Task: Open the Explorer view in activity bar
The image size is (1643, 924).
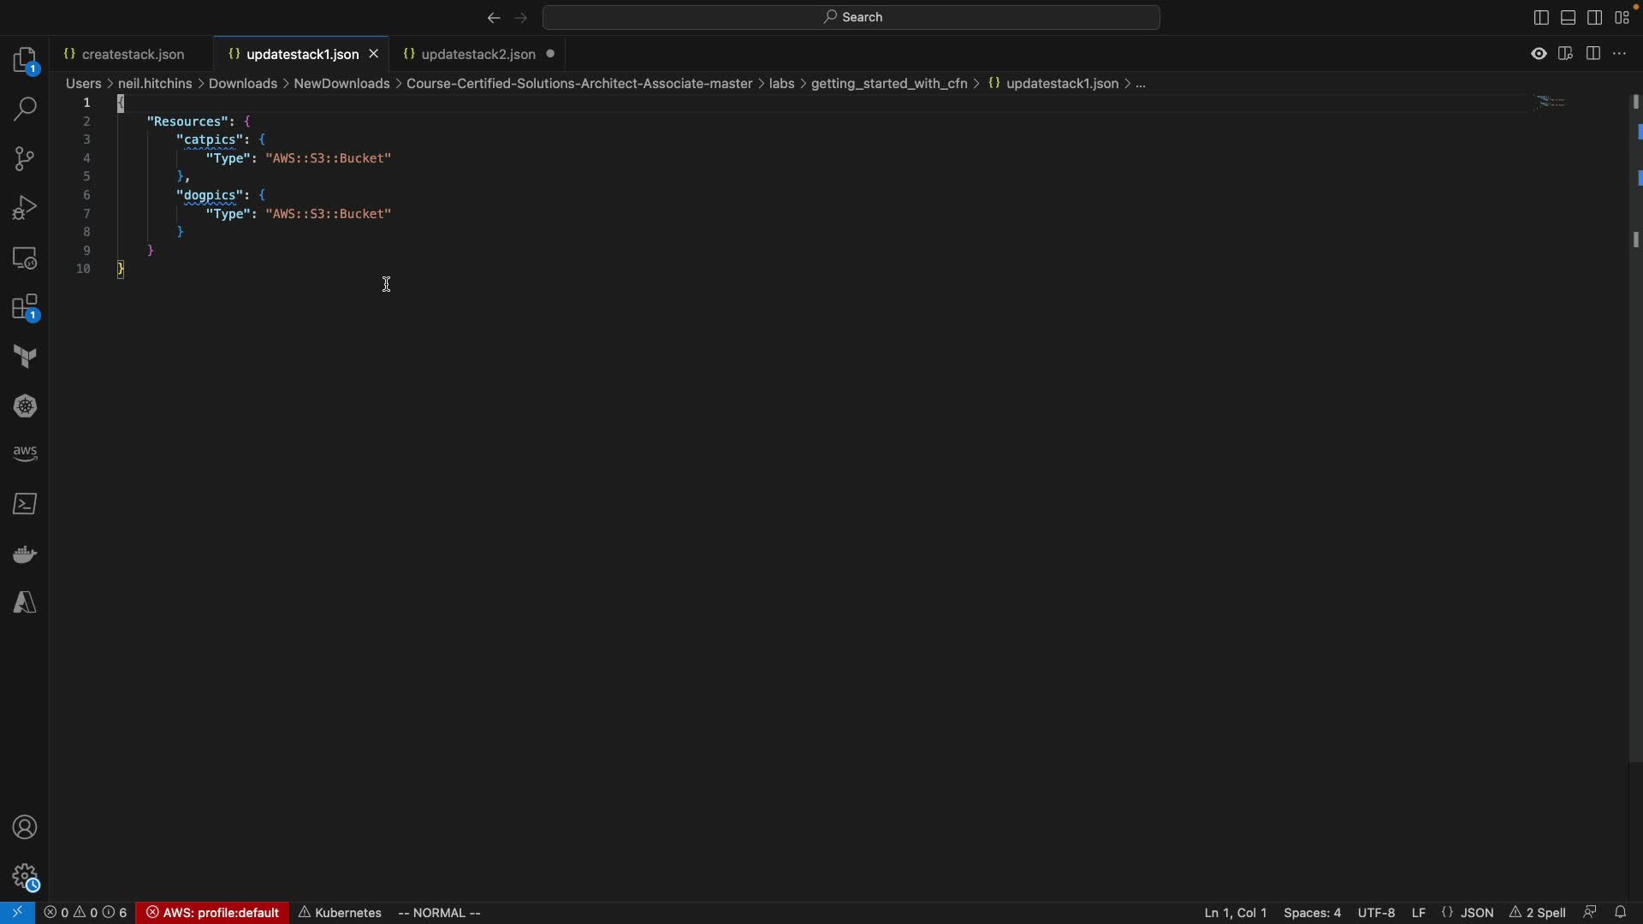Action: (25, 61)
